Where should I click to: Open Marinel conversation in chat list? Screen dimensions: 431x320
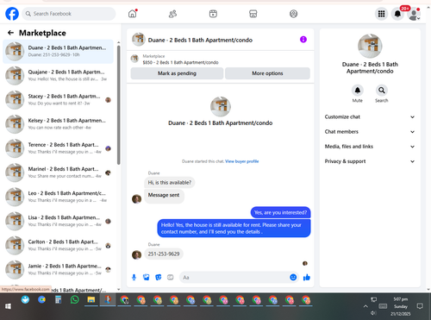58,173
